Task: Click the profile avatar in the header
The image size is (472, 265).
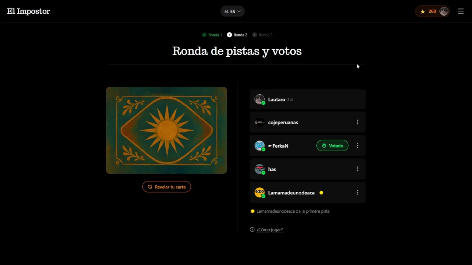Action: [x=444, y=11]
